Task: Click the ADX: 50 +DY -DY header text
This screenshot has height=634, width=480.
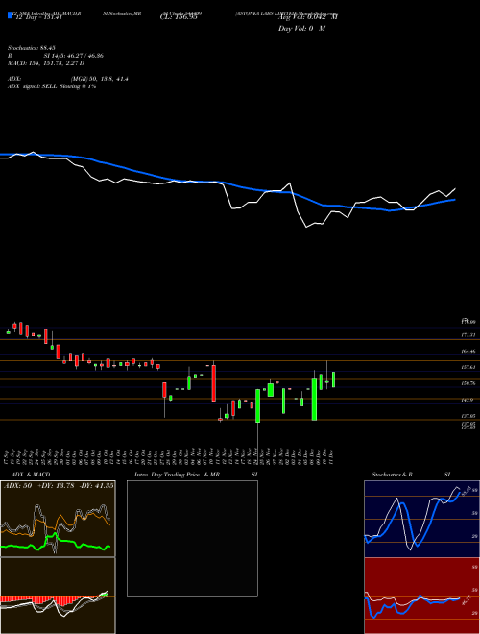Action: [59, 486]
